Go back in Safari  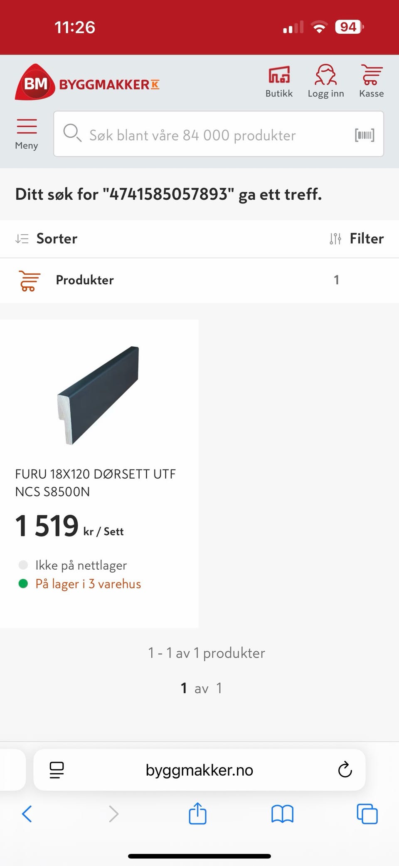point(27,814)
